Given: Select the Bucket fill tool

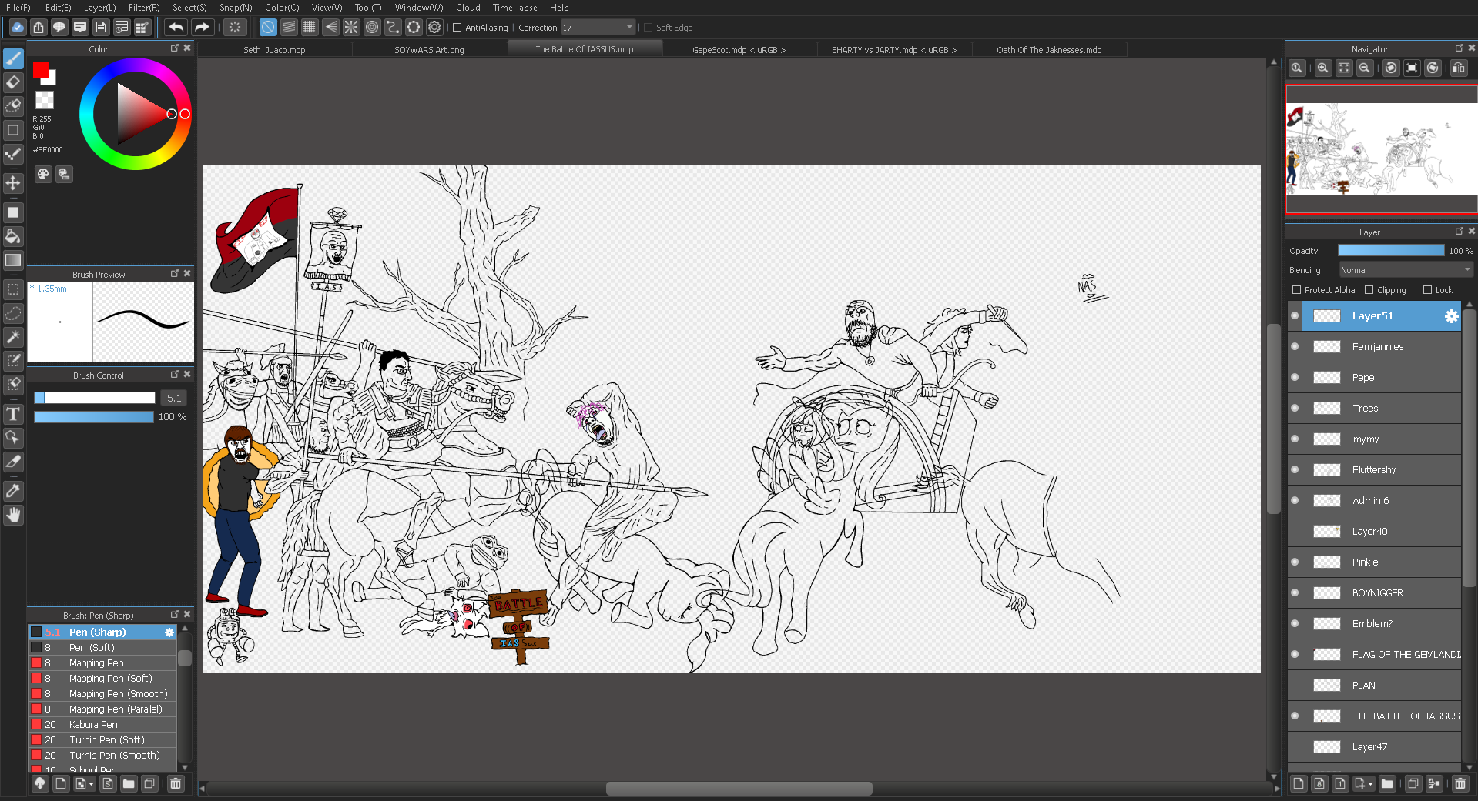Looking at the screenshot, I should (13, 236).
